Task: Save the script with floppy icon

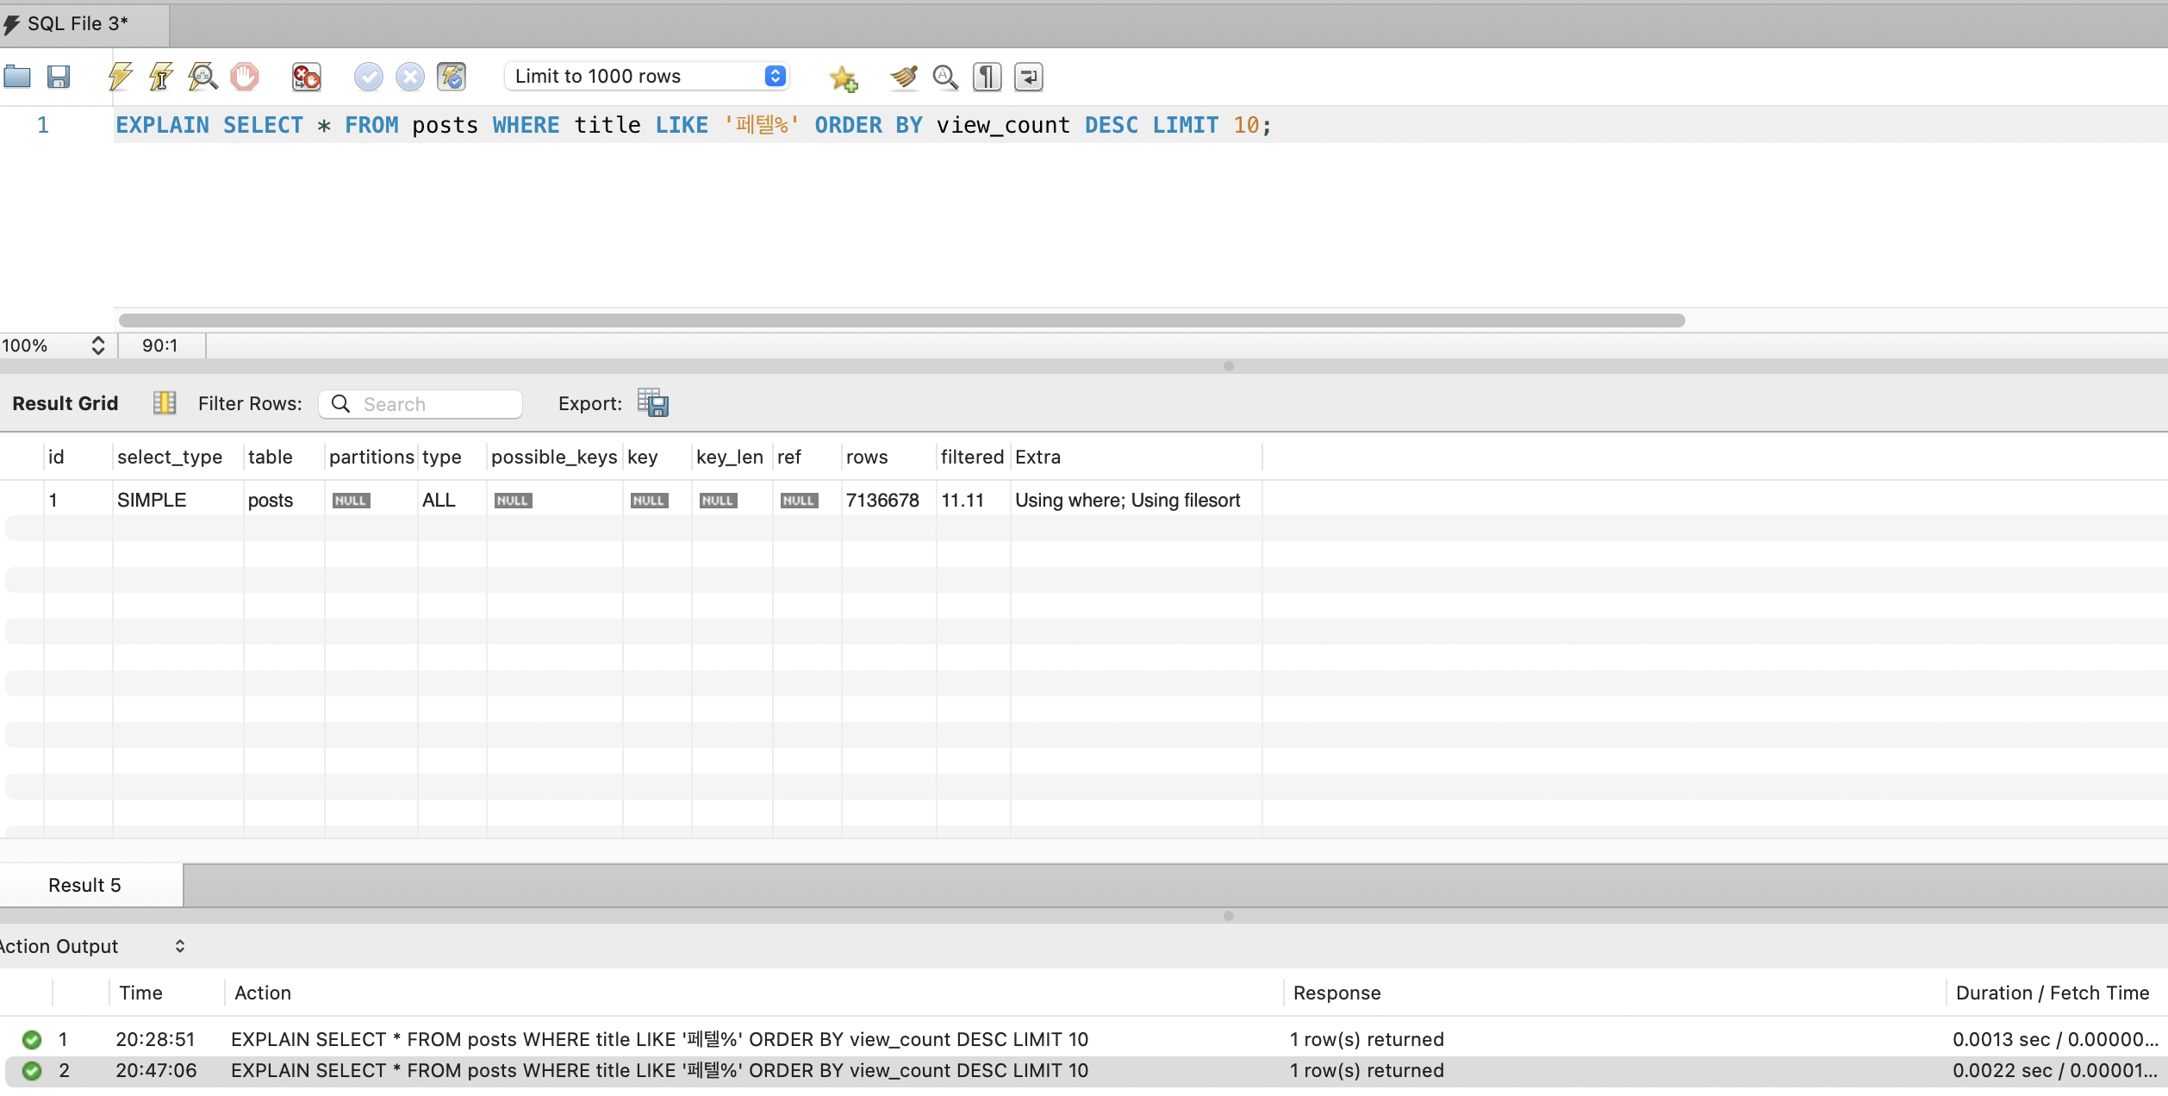Action: (58, 77)
